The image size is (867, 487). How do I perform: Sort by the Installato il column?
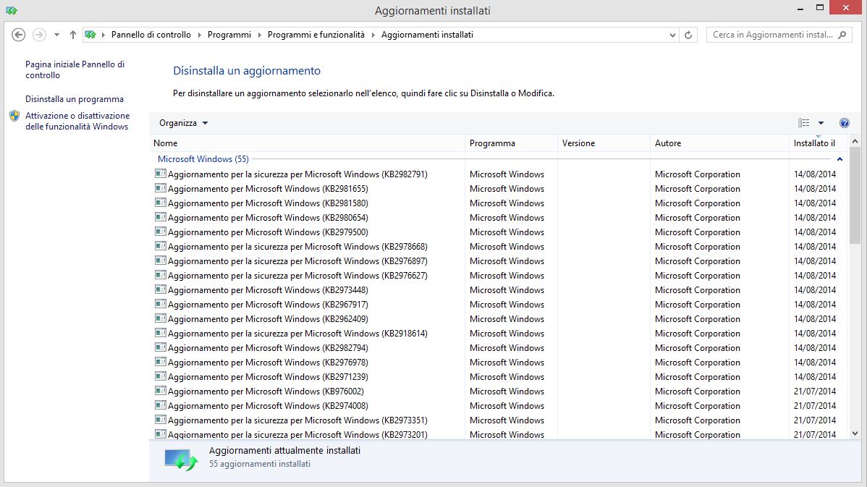(817, 143)
